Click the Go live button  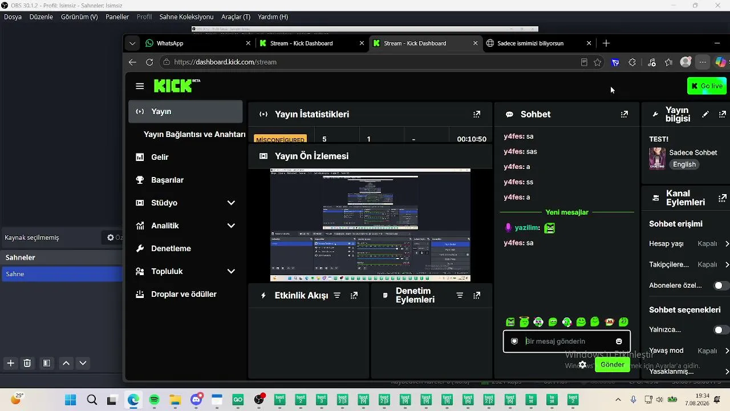tap(707, 86)
